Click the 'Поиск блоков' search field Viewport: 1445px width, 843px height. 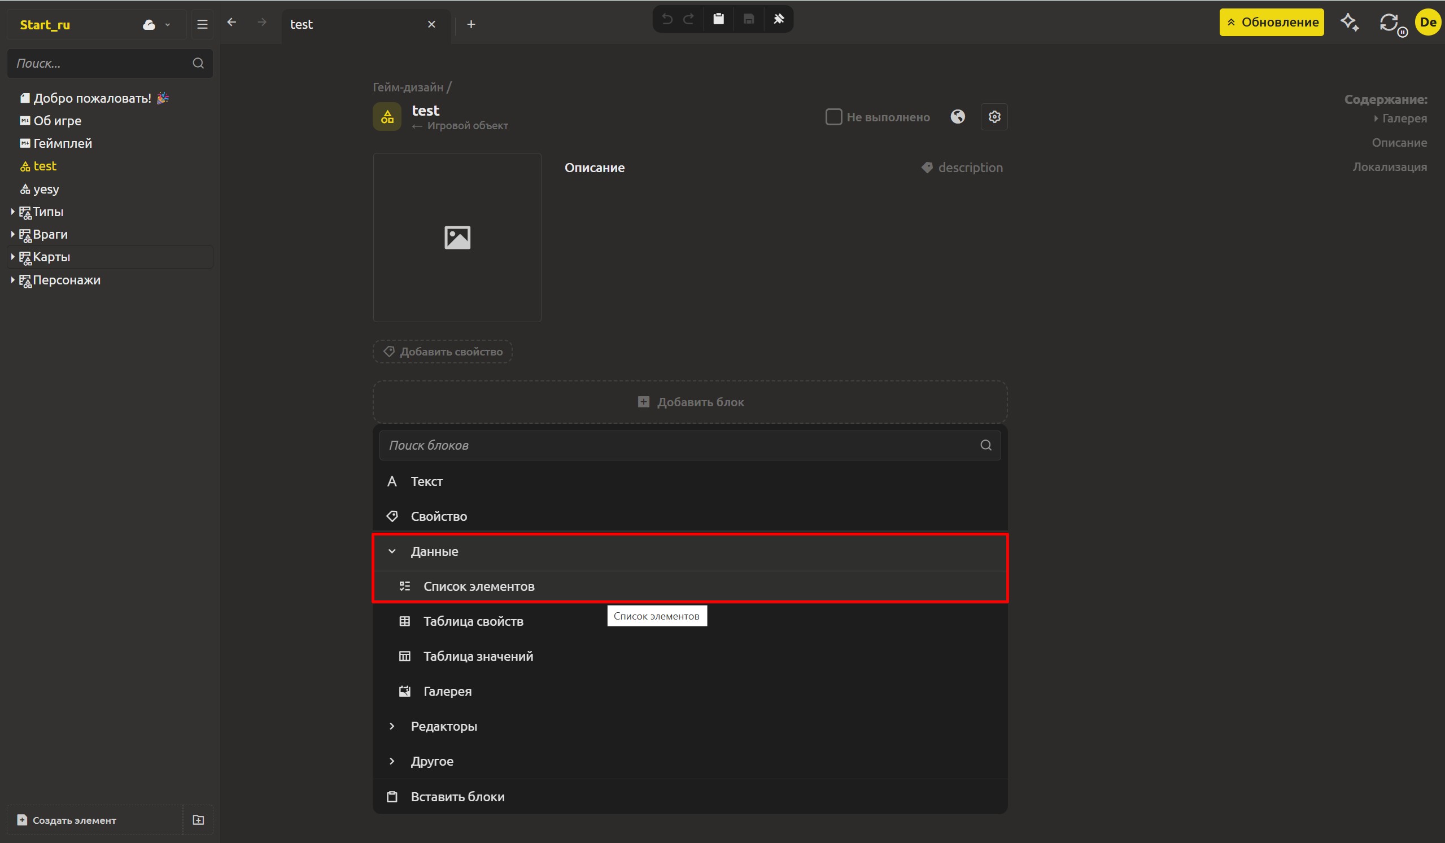click(x=690, y=445)
